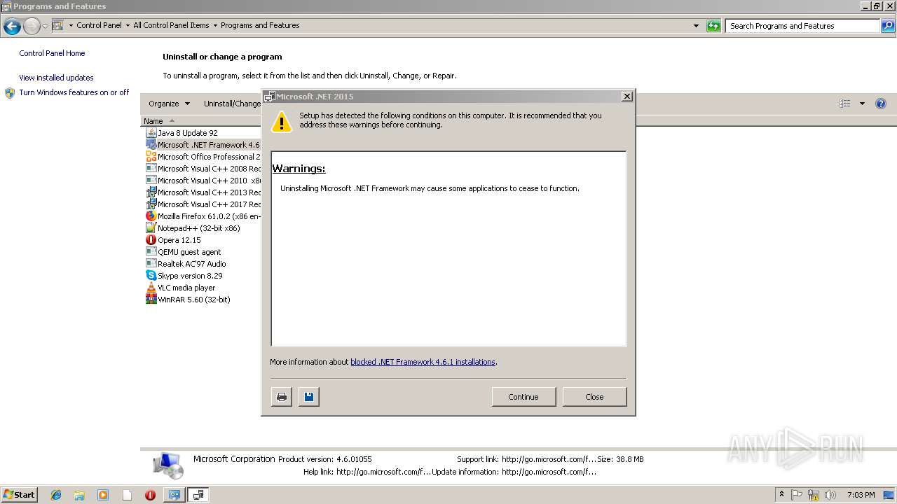Click the Mozilla Firefox 61.0.2 icon
The height and width of the screenshot is (504, 897).
[151, 216]
